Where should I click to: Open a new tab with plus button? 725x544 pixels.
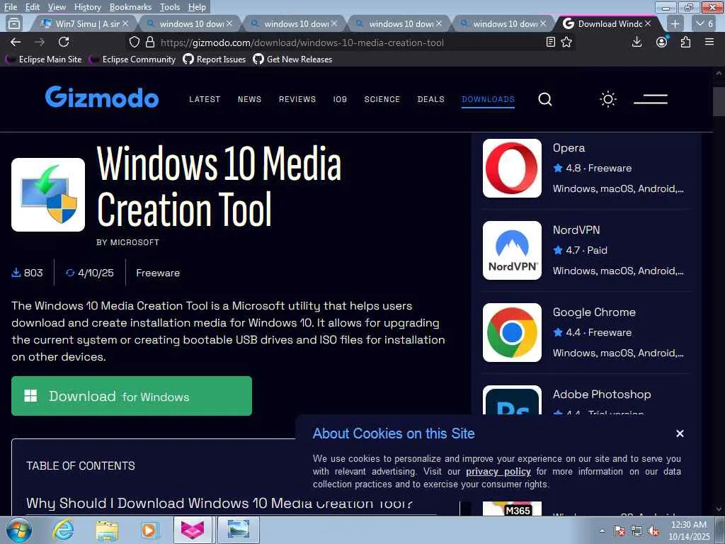675,23
